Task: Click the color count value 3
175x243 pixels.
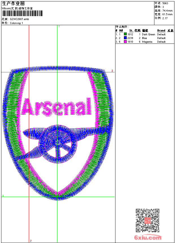Action: [163, 7]
